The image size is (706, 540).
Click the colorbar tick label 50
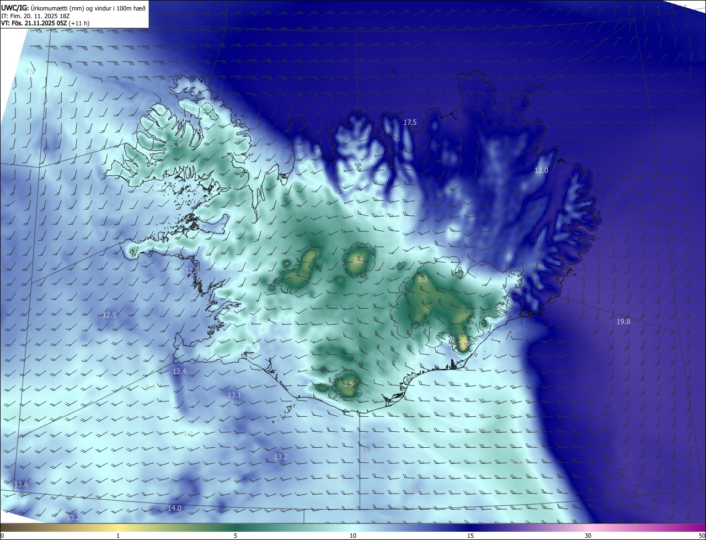coord(702,536)
